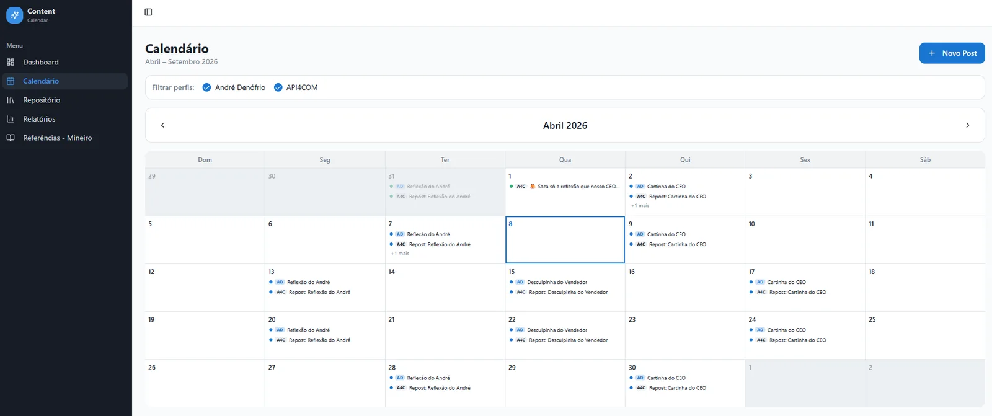Image resolution: width=992 pixels, height=416 pixels.
Task: Go to previous month with left chevron
Action: [x=162, y=125]
